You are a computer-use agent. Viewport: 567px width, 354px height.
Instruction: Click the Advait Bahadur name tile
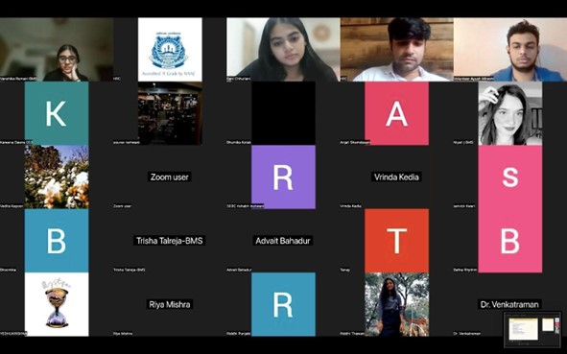click(x=284, y=241)
